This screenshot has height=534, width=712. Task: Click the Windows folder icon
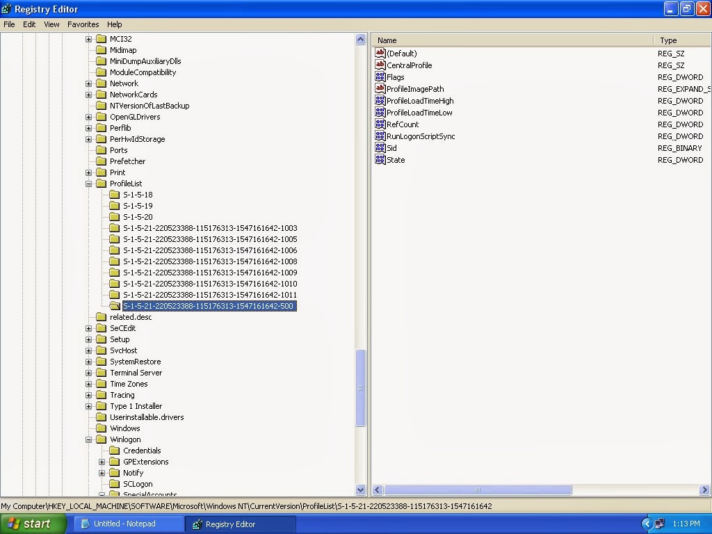tap(102, 428)
